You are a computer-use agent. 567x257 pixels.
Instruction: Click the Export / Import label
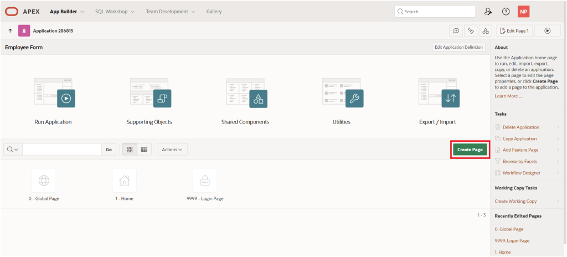pos(437,122)
